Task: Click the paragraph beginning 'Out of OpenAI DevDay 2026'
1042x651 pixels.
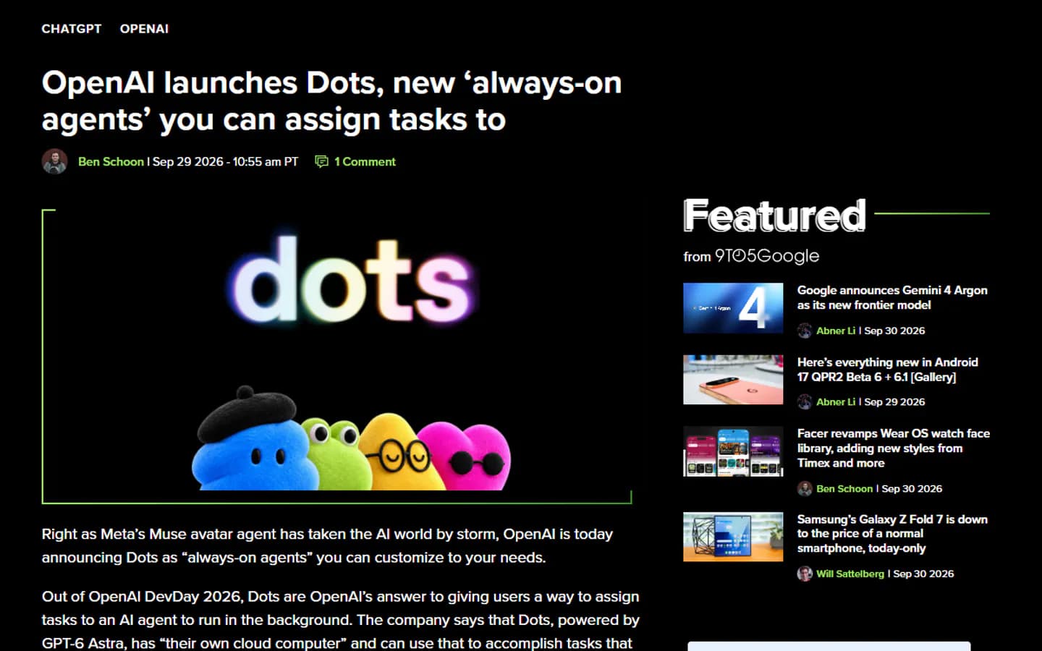Action: [341, 620]
